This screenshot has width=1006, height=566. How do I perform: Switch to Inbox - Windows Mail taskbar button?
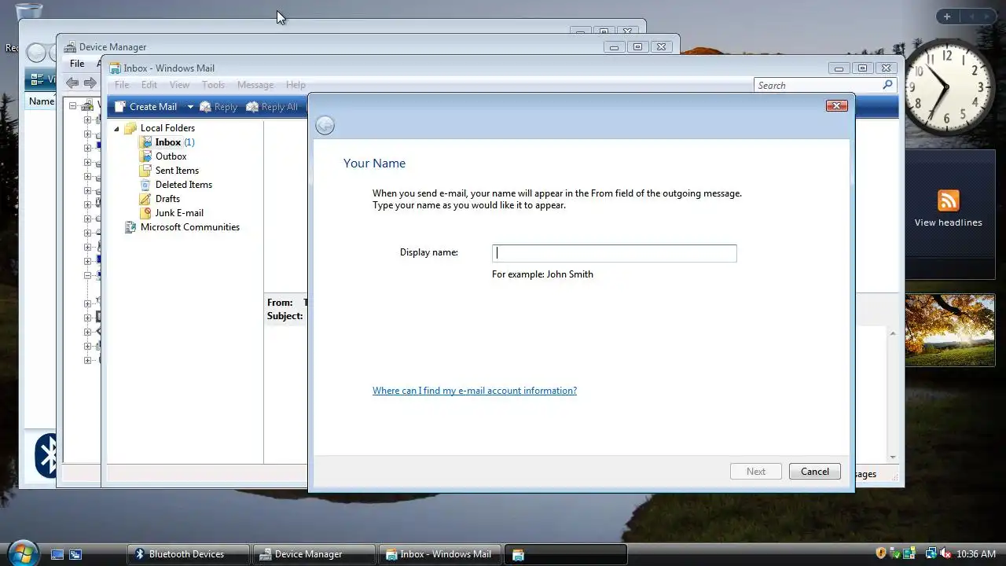[x=440, y=554]
